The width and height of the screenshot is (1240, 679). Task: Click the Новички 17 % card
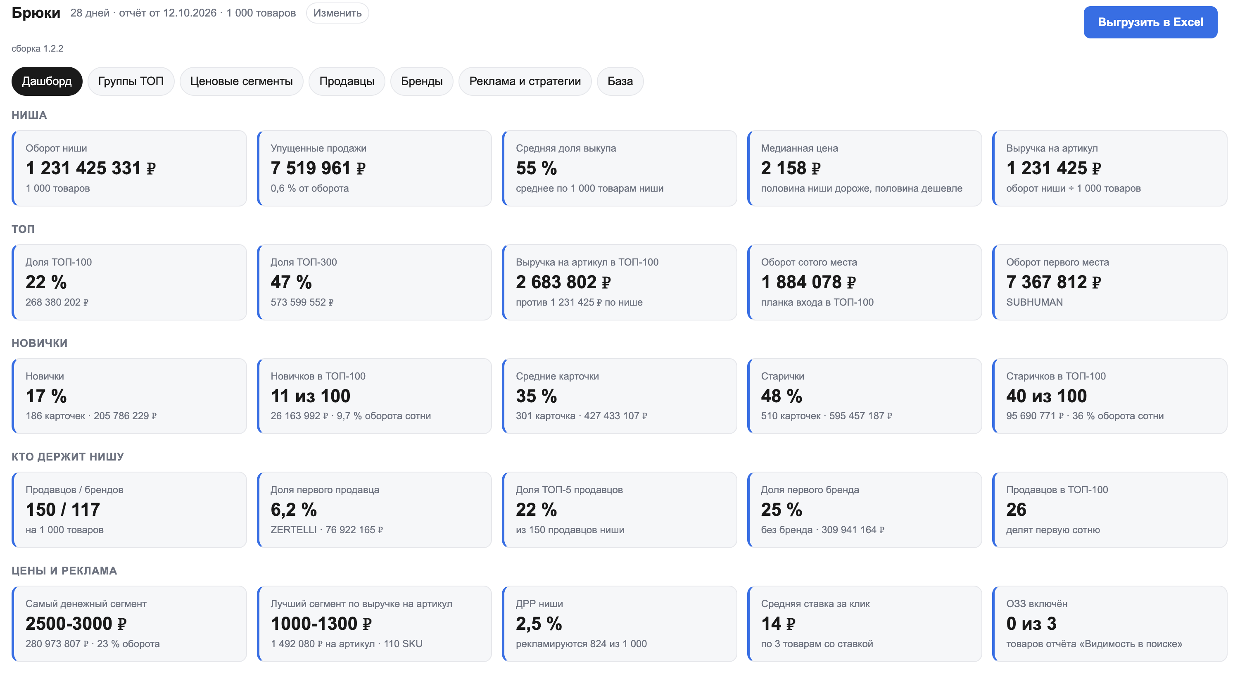(x=129, y=396)
